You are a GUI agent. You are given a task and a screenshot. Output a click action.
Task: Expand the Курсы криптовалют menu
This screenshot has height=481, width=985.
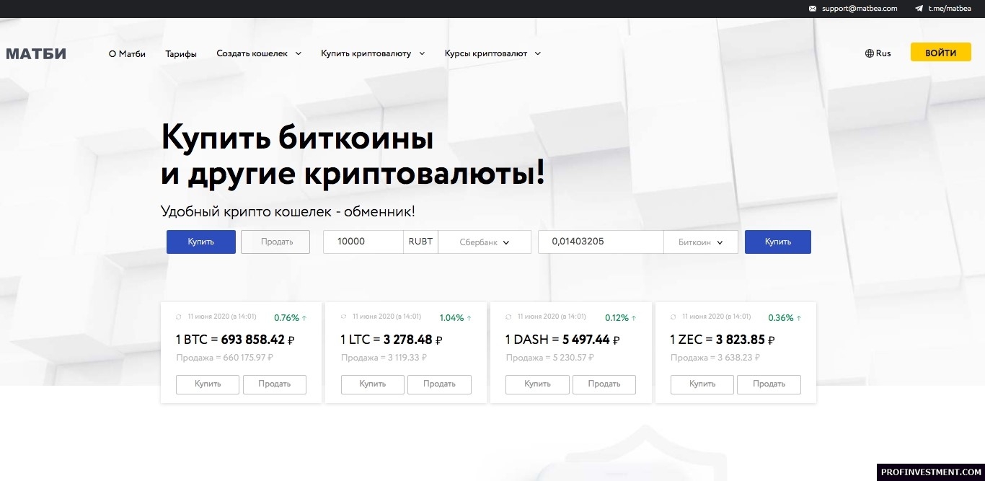pos(492,53)
